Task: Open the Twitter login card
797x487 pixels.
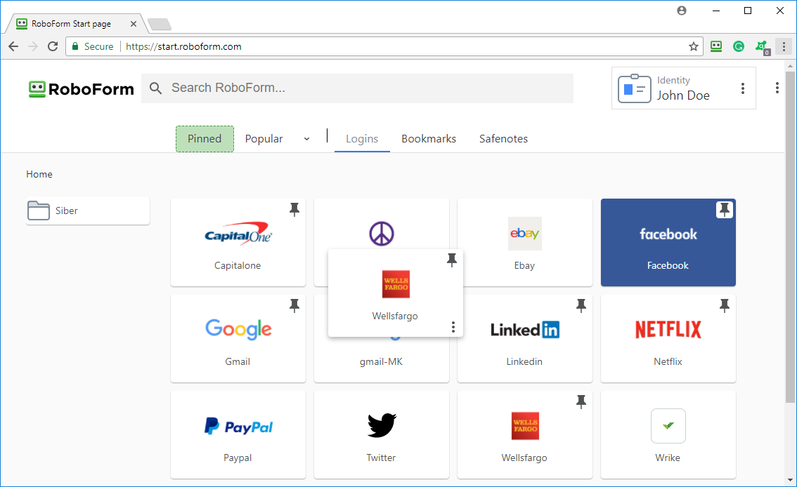Action: [x=381, y=435]
